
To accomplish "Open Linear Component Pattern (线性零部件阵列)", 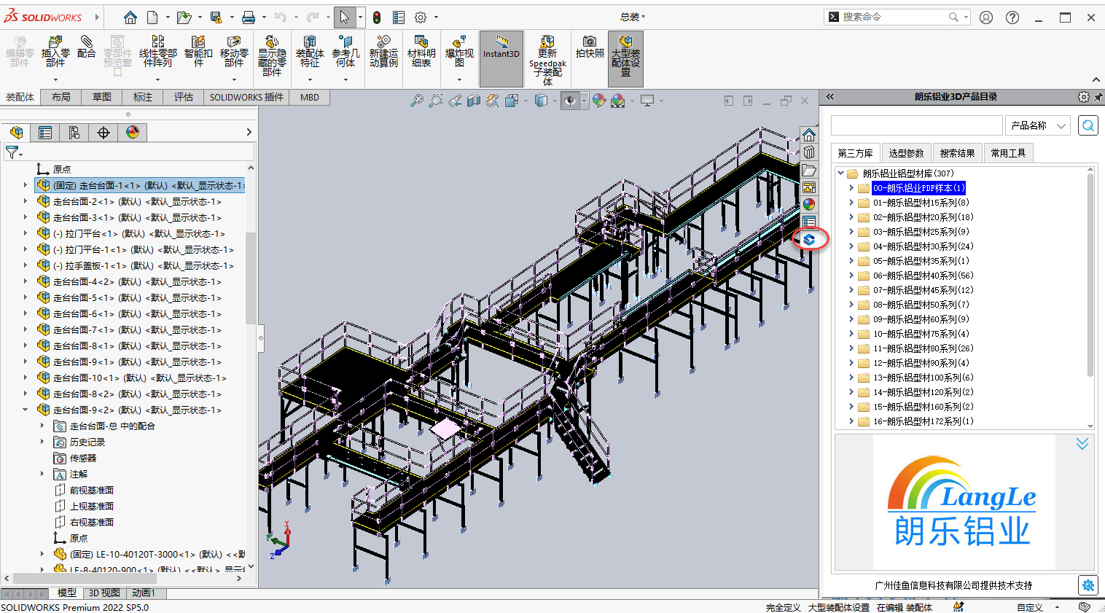I will point(157,51).
